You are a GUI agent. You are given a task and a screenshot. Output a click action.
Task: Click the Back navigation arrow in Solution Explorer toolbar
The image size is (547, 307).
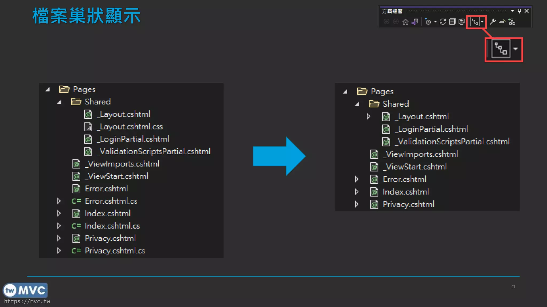pyautogui.click(x=386, y=22)
